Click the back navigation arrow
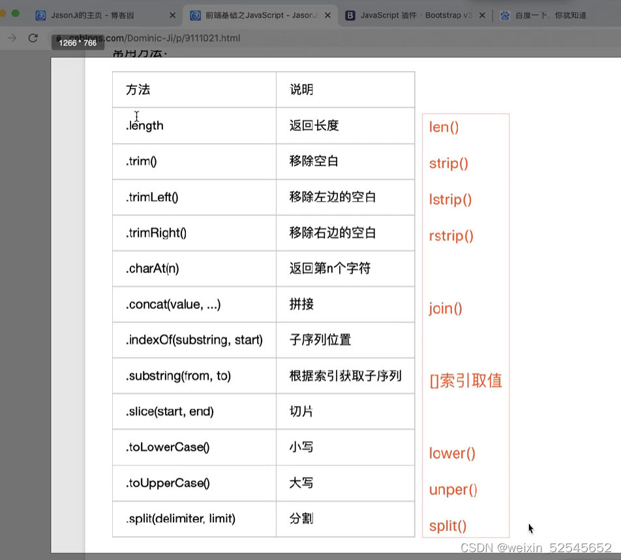 (x=11, y=38)
